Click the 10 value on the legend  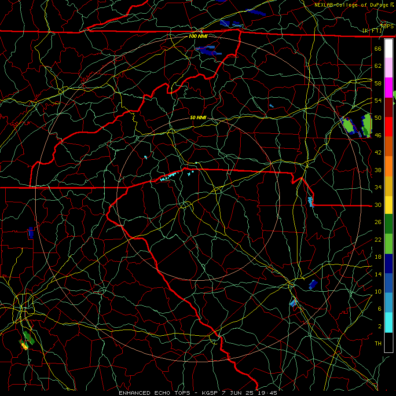(x=378, y=291)
